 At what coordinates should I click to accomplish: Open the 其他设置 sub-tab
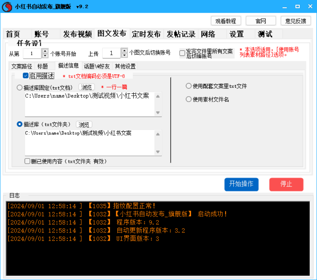coord(125,66)
